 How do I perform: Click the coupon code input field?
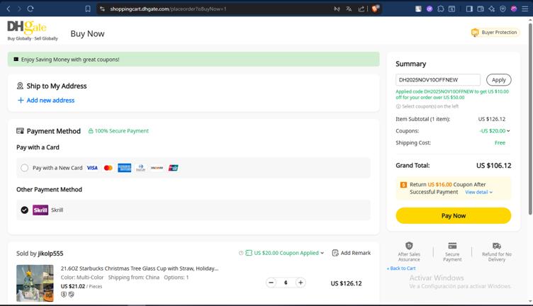(x=438, y=80)
